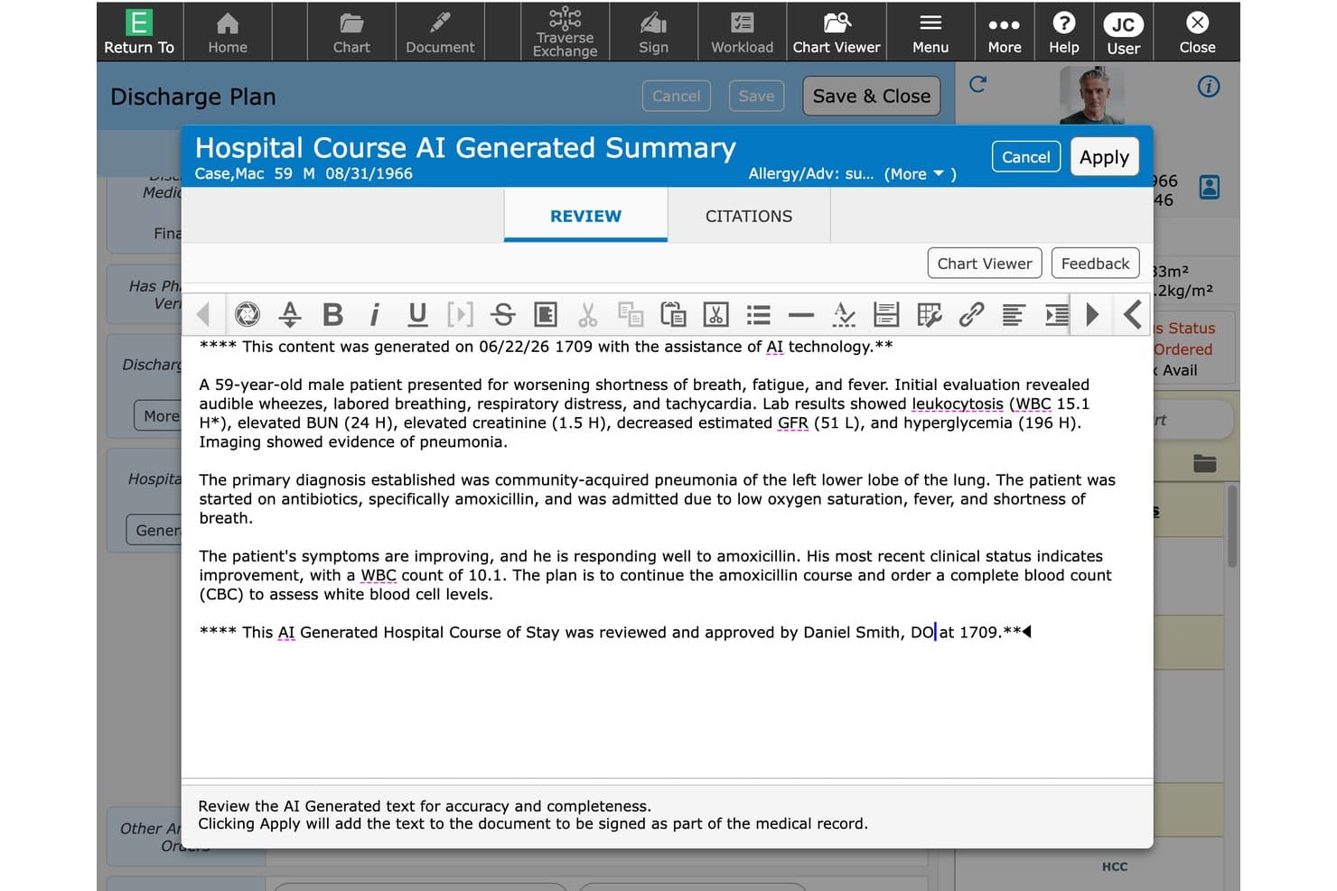The image size is (1337, 891).
Task: Open Chart Viewer from the top bar
Action: (x=837, y=32)
